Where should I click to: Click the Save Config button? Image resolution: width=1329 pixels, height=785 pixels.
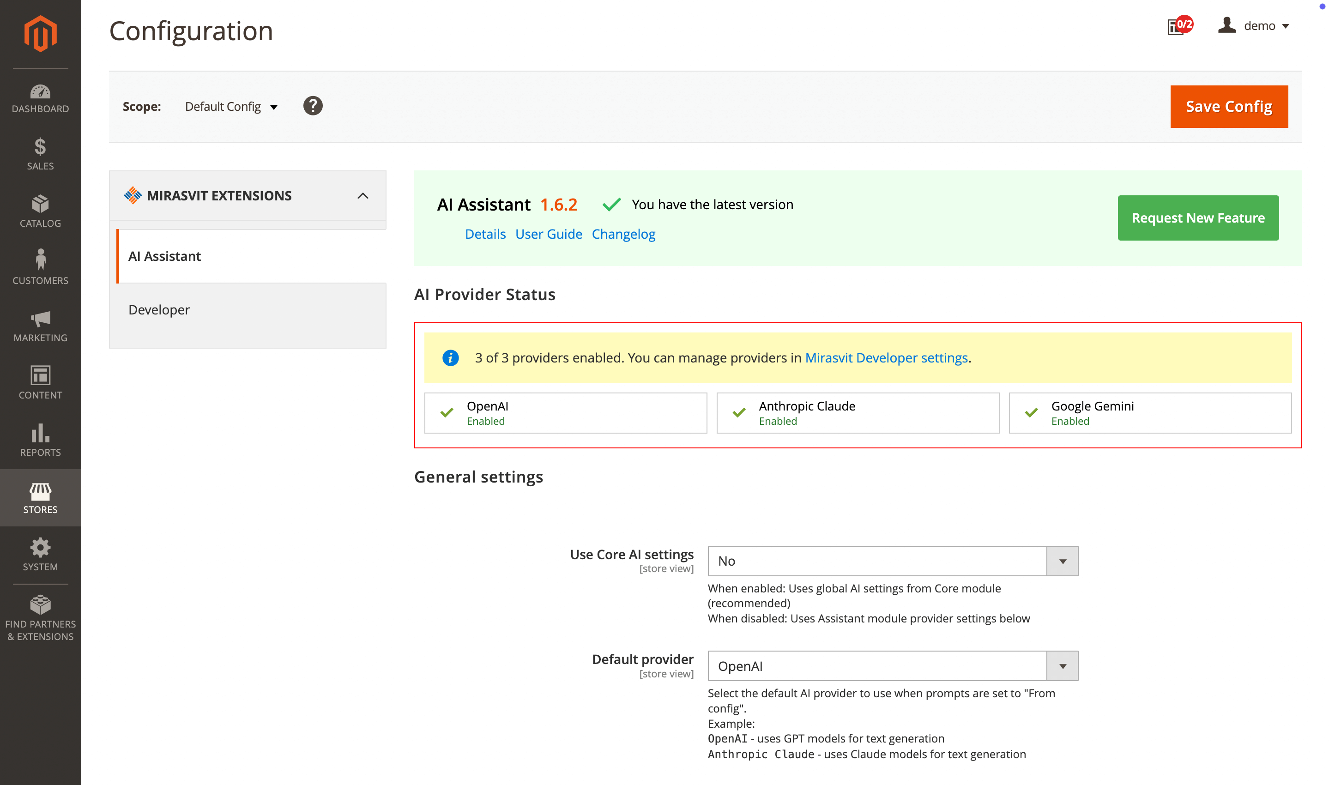[1228, 106]
